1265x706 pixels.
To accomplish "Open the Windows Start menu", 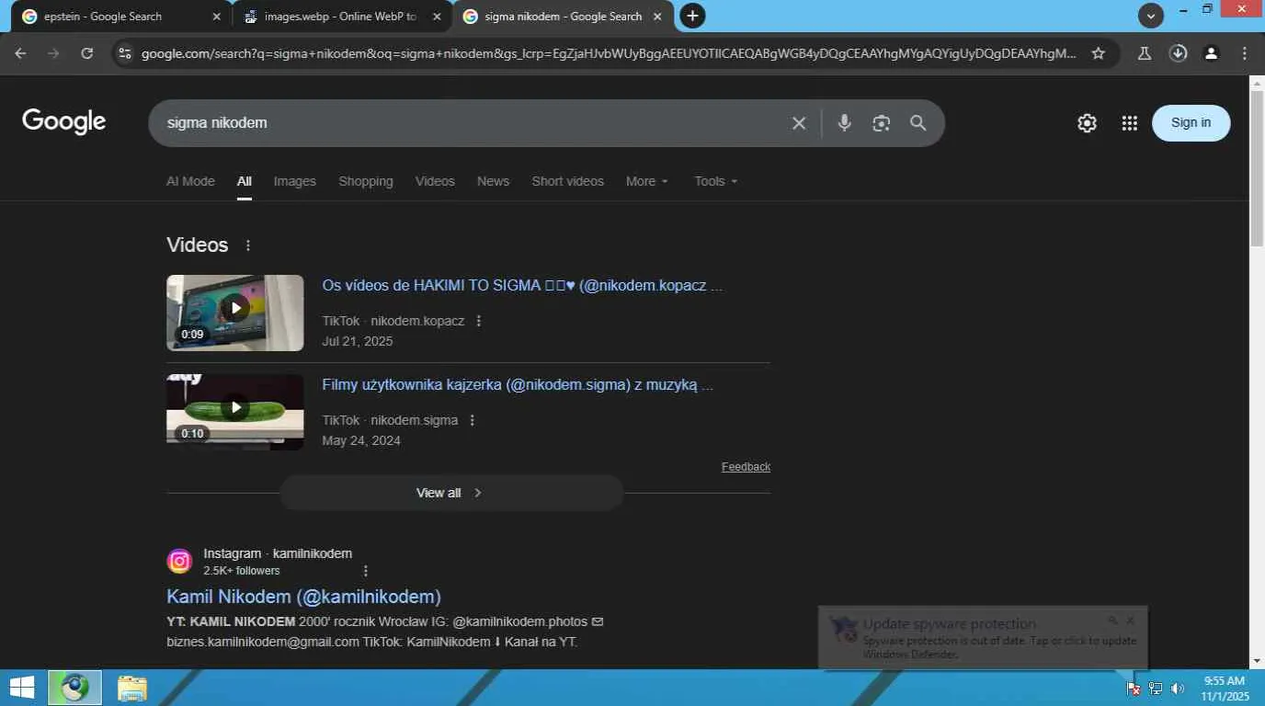I will click(22, 687).
